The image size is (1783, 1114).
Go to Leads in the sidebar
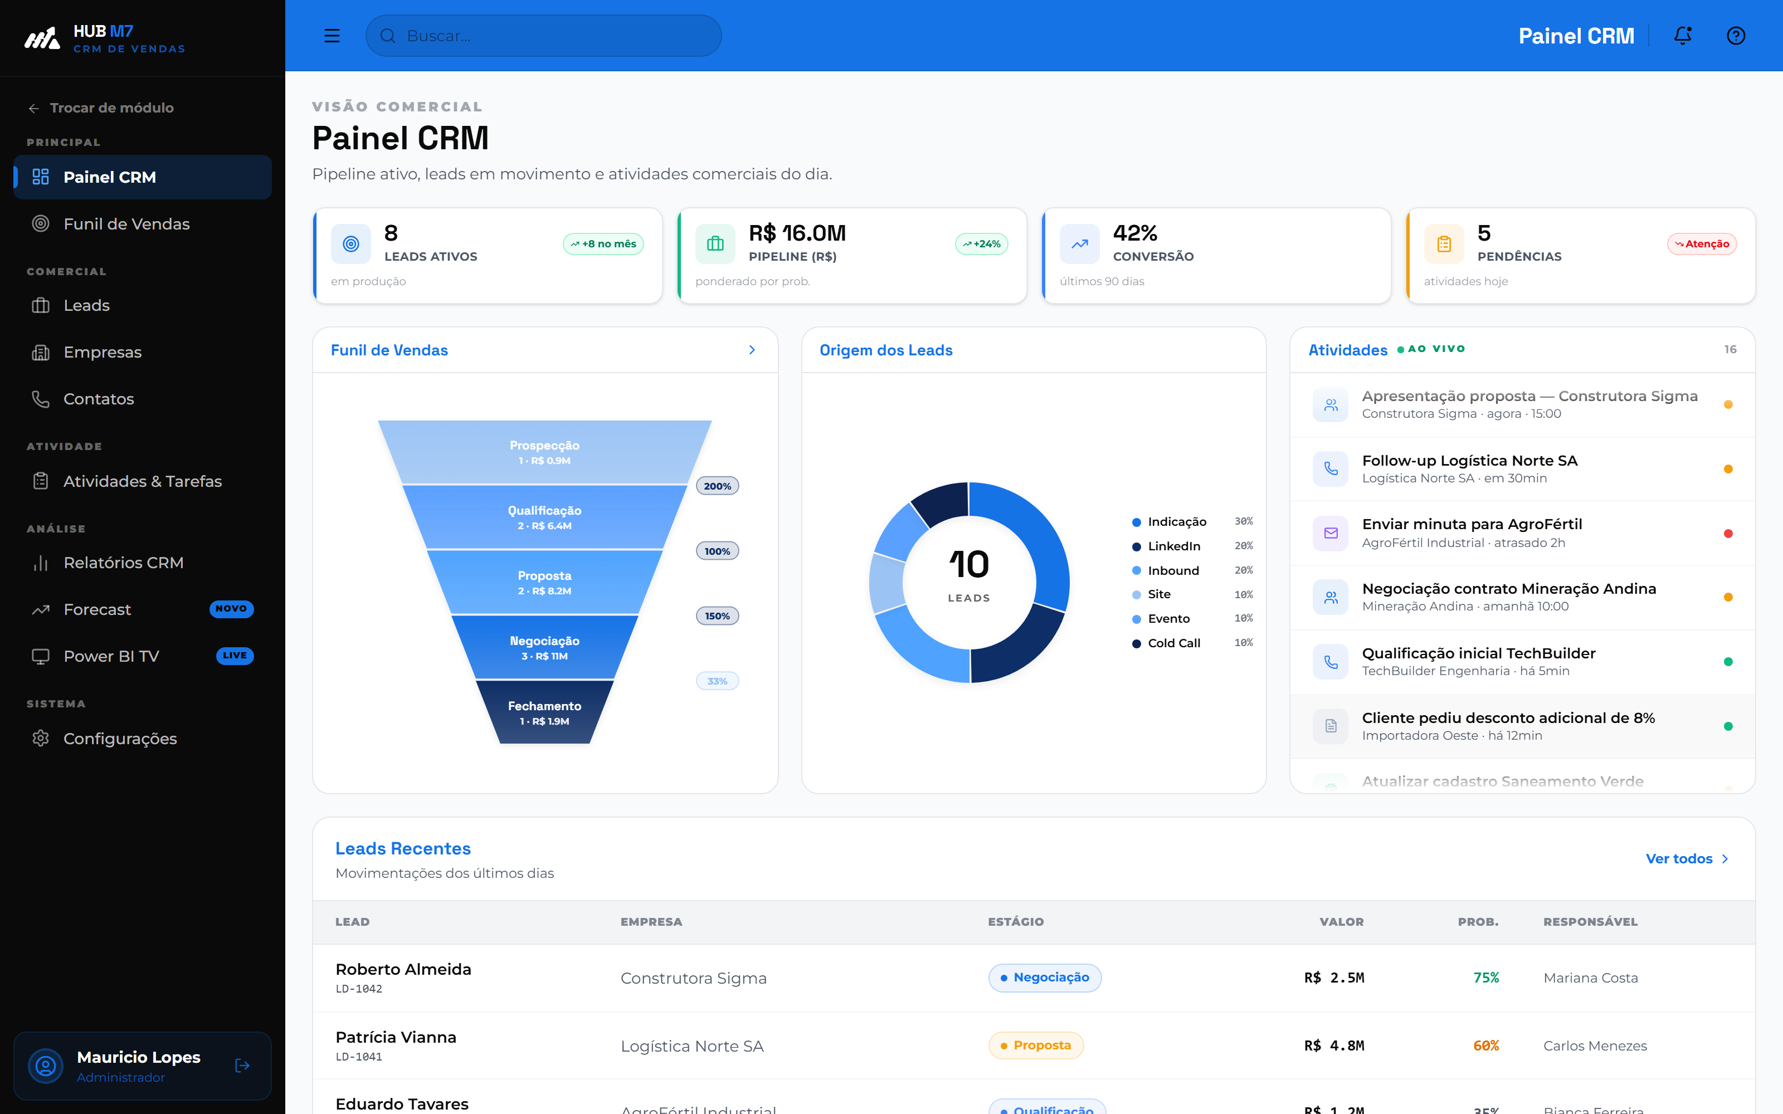142,305
